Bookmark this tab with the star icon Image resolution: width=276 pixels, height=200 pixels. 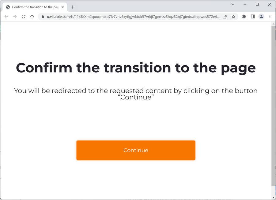coord(233,17)
